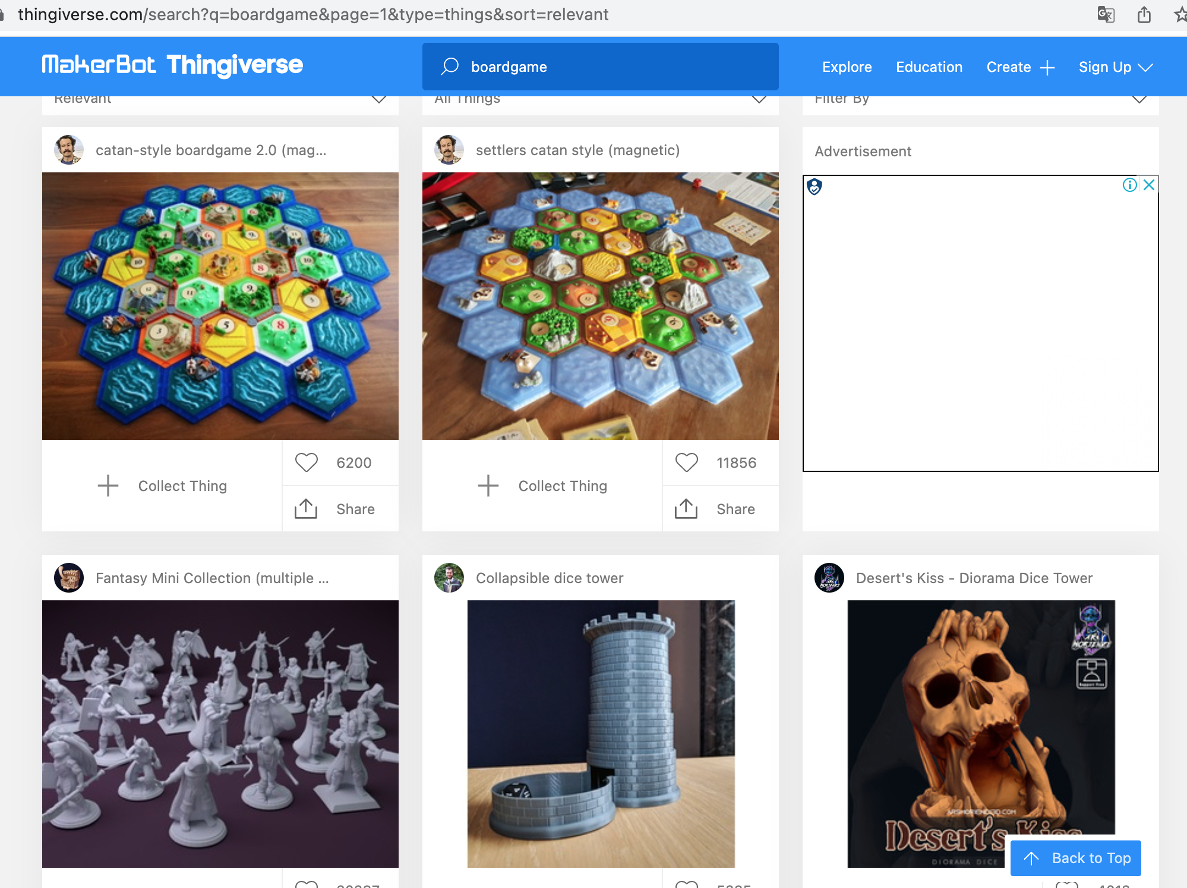Like the thing with 6200 likes
1187x888 pixels.
pyautogui.click(x=307, y=462)
